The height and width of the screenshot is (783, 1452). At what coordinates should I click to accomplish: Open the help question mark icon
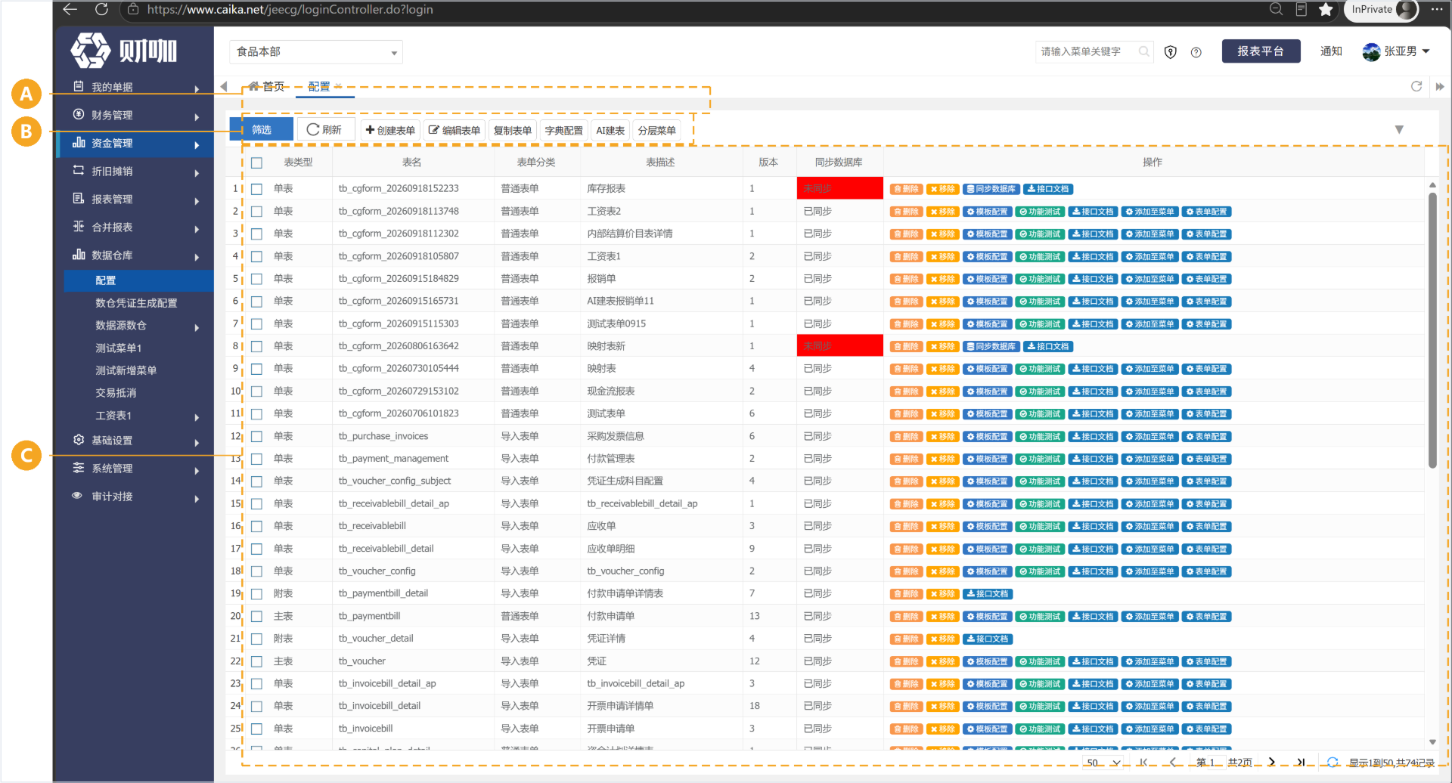(1196, 52)
